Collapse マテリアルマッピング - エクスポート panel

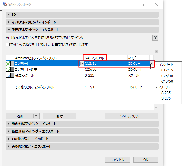pyautogui.click(x=82, y=30)
